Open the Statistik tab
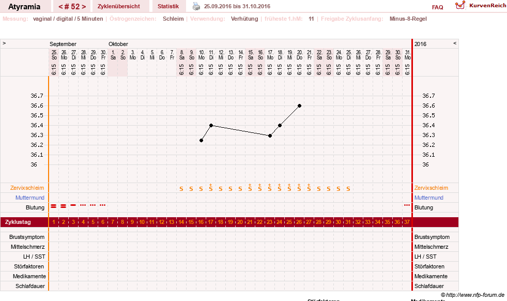 [x=168, y=6]
